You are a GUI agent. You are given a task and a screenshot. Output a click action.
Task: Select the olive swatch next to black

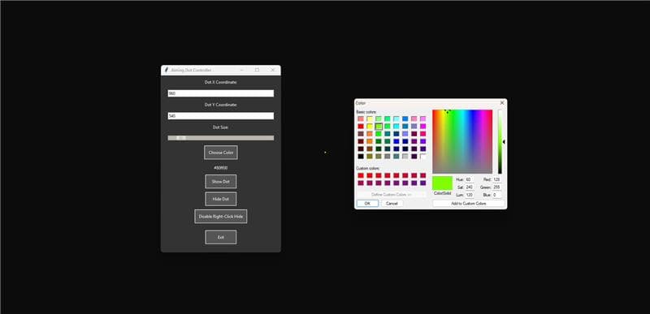(370, 157)
